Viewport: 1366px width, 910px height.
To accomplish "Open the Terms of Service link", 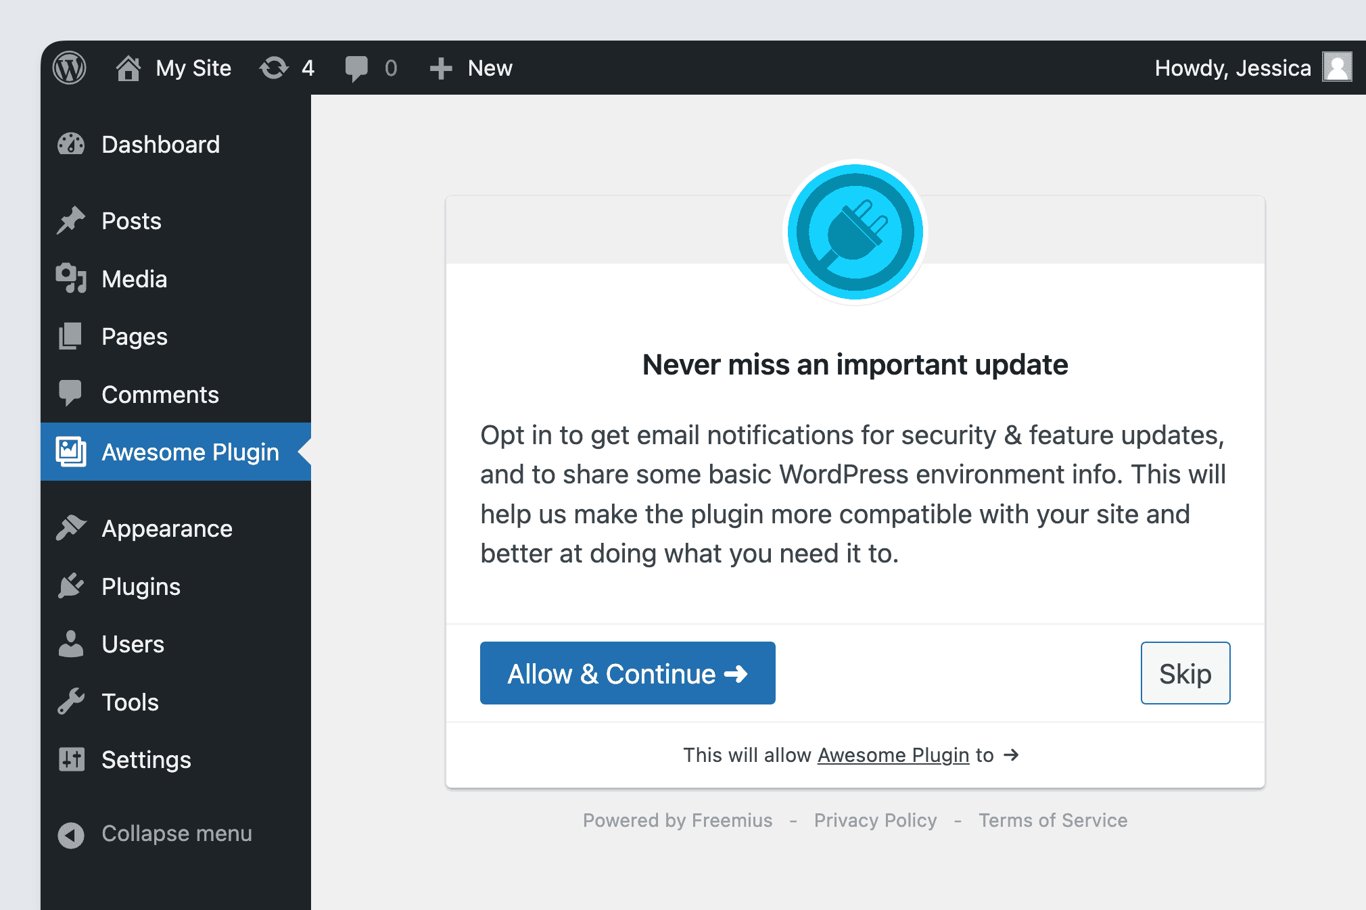I will coord(1053,821).
